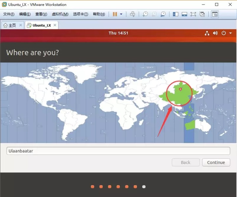Click the Back button
The image size is (237, 197).
(x=186, y=162)
